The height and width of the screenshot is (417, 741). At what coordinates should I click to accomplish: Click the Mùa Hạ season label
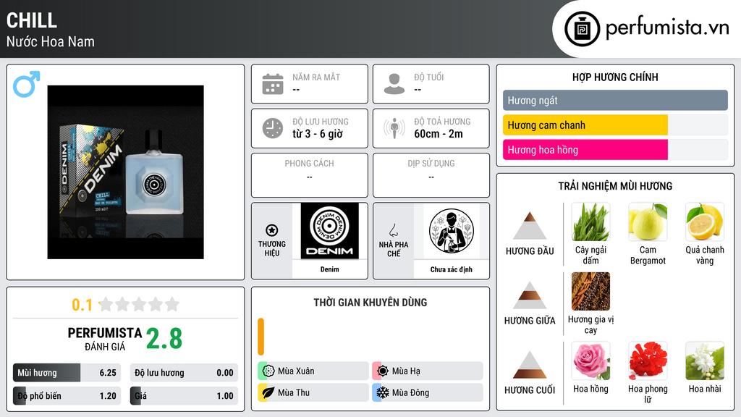(x=406, y=371)
